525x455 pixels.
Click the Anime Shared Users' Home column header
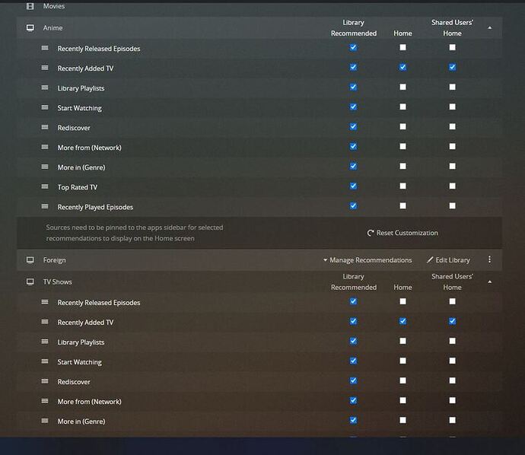click(453, 28)
